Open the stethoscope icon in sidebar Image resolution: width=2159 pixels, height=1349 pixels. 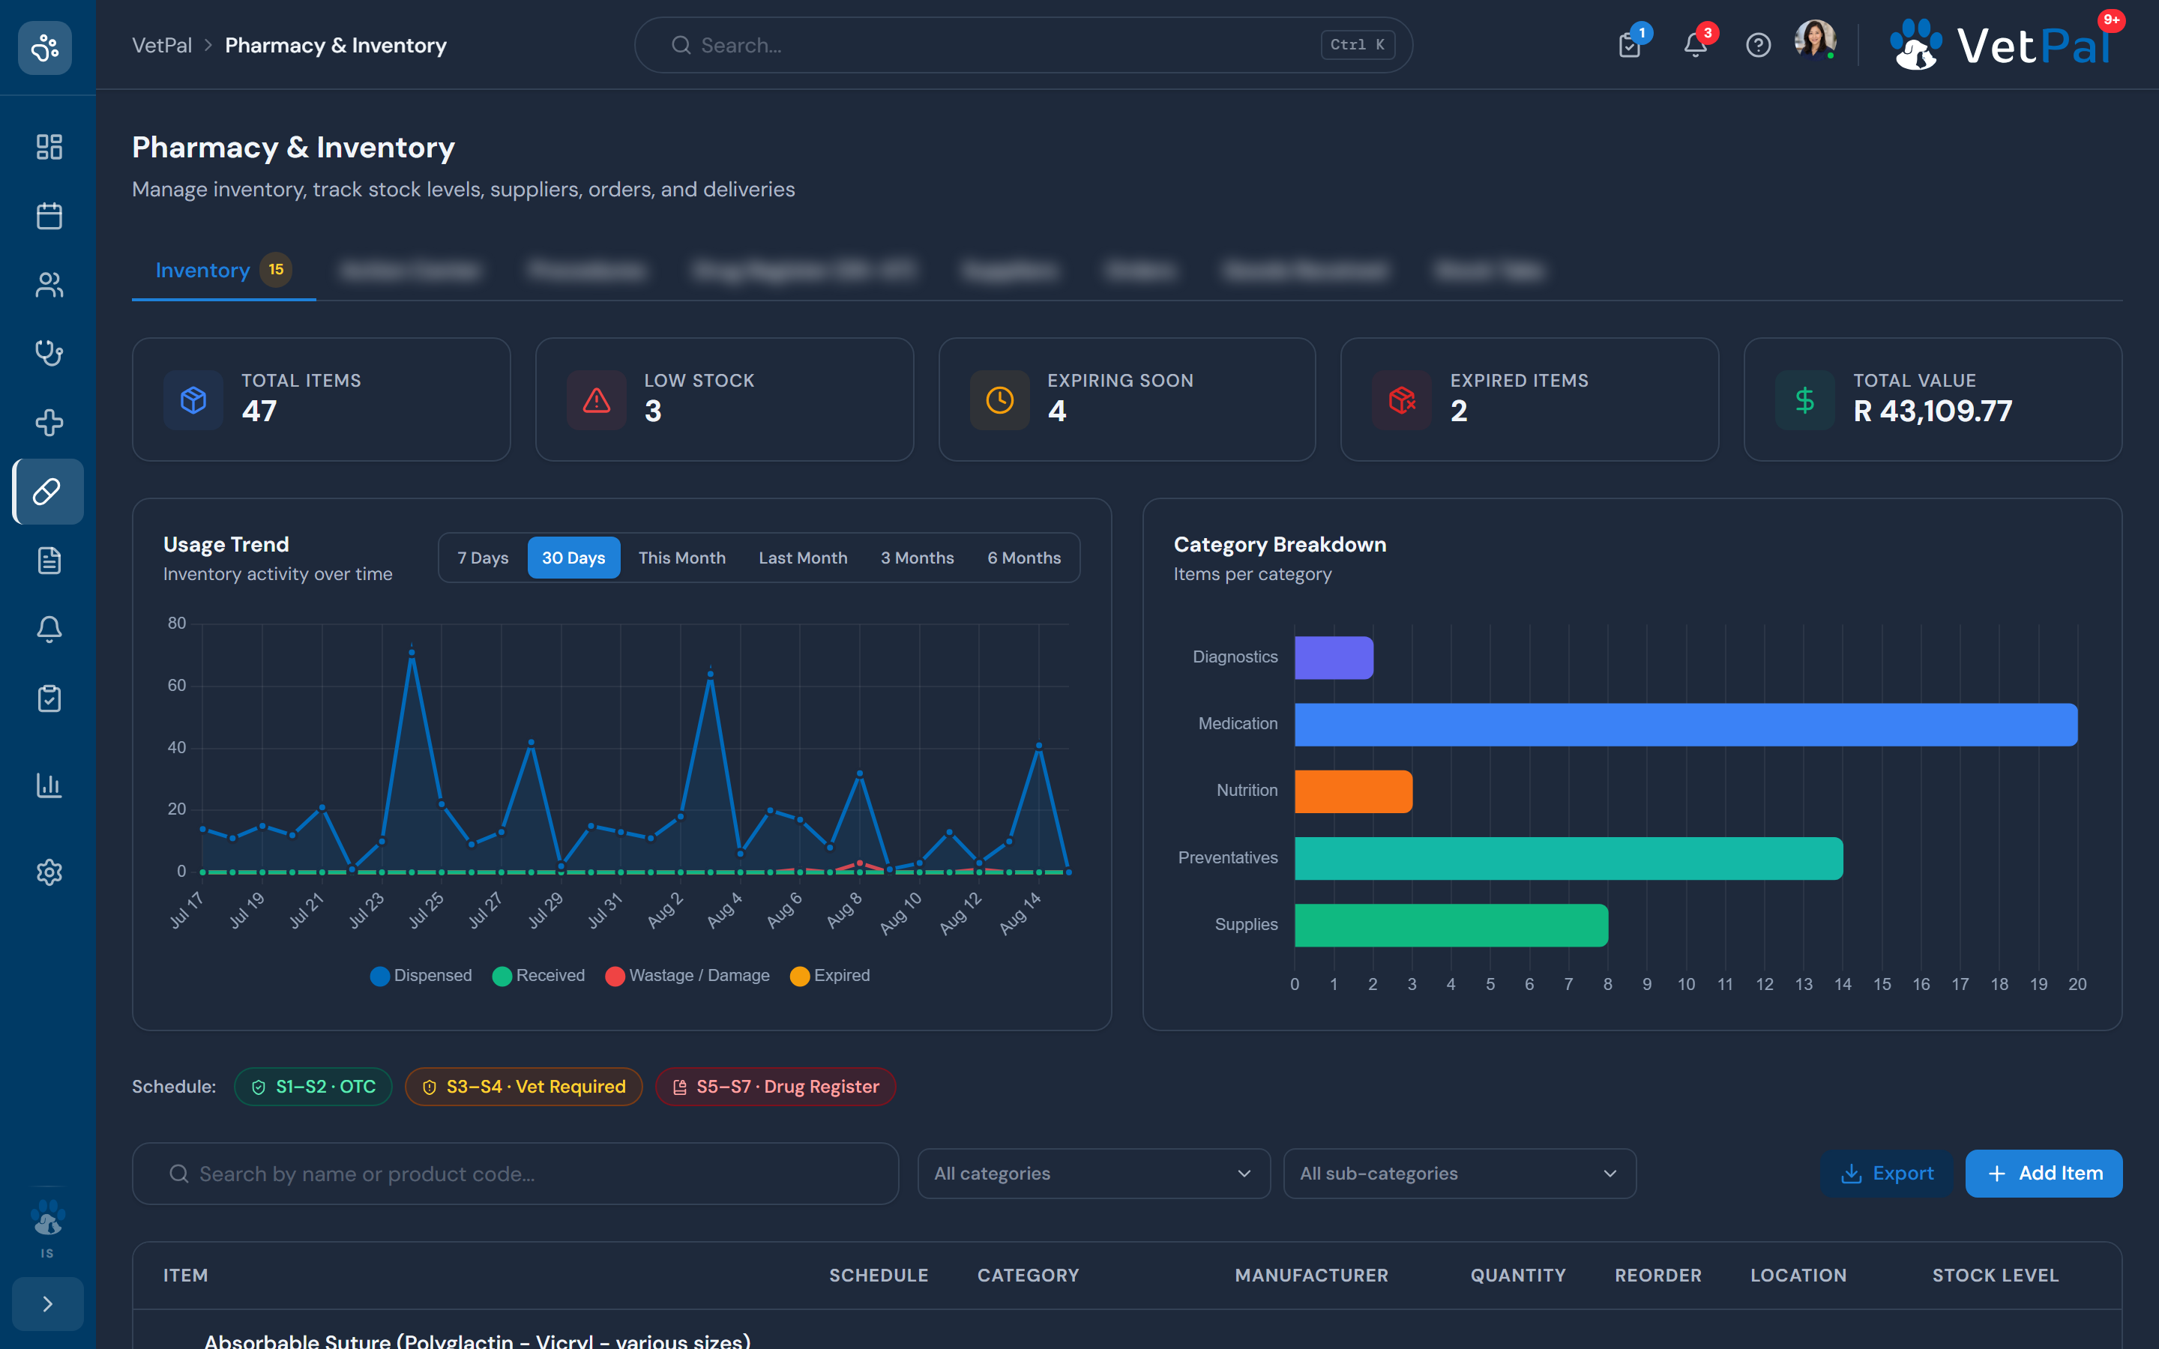point(49,353)
